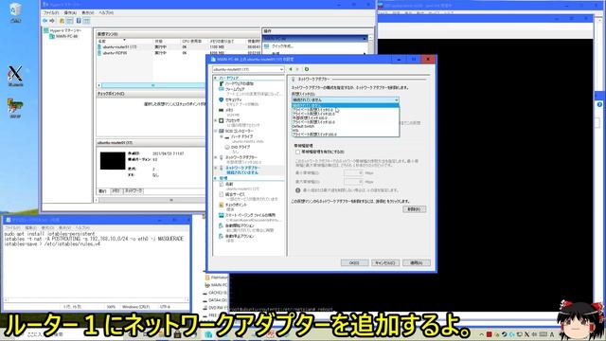This screenshot has width=606, height=341.
Task: Click OK button in settings dialog
Action: pyautogui.click(x=354, y=263)
